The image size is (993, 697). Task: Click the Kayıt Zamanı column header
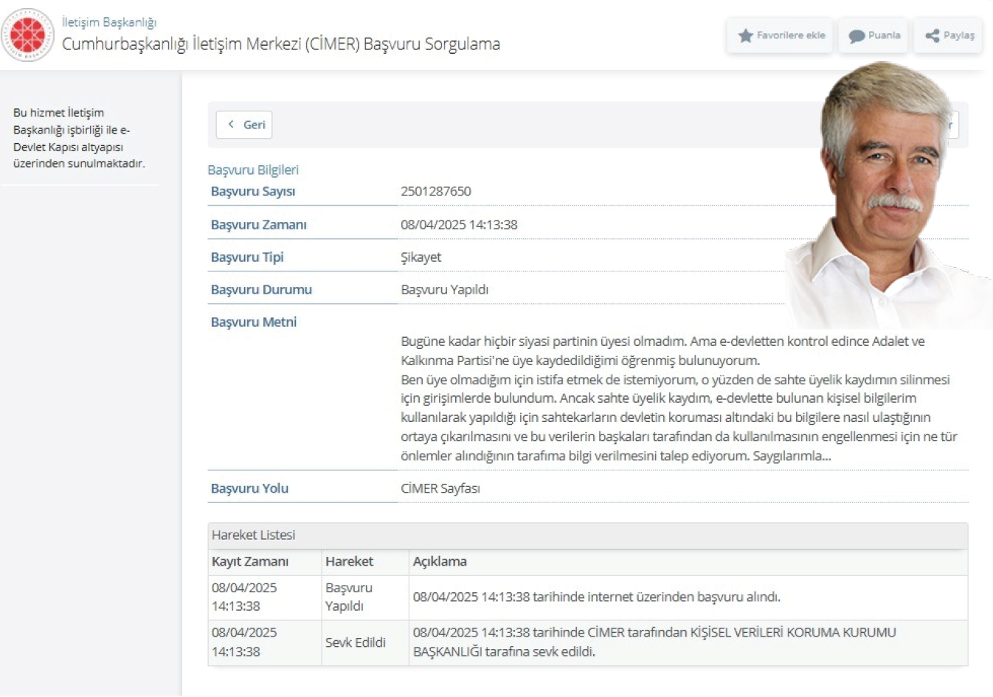(250, 561)
